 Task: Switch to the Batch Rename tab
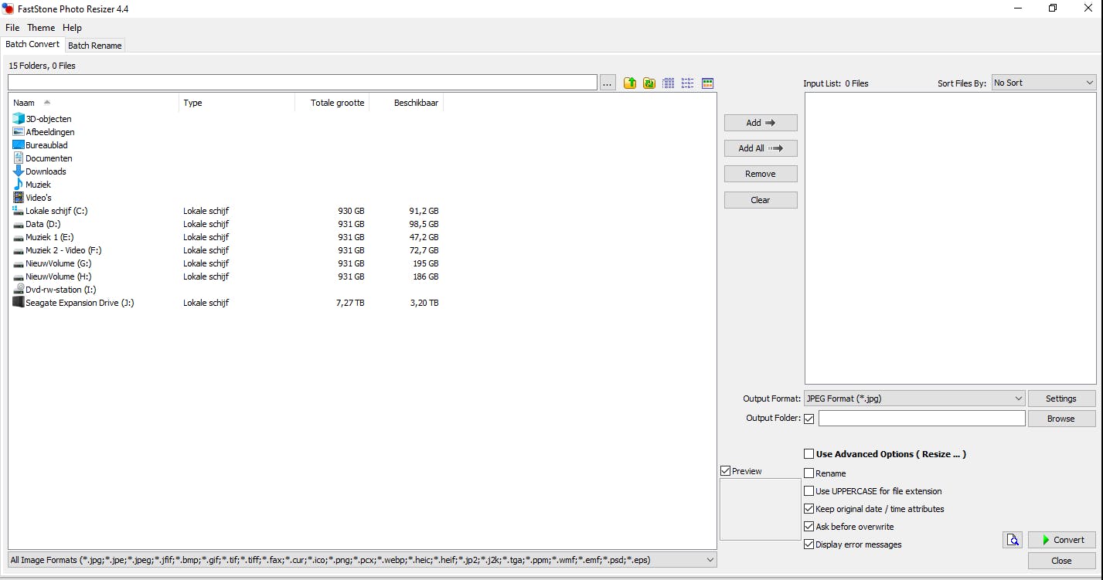coord(95,46)
